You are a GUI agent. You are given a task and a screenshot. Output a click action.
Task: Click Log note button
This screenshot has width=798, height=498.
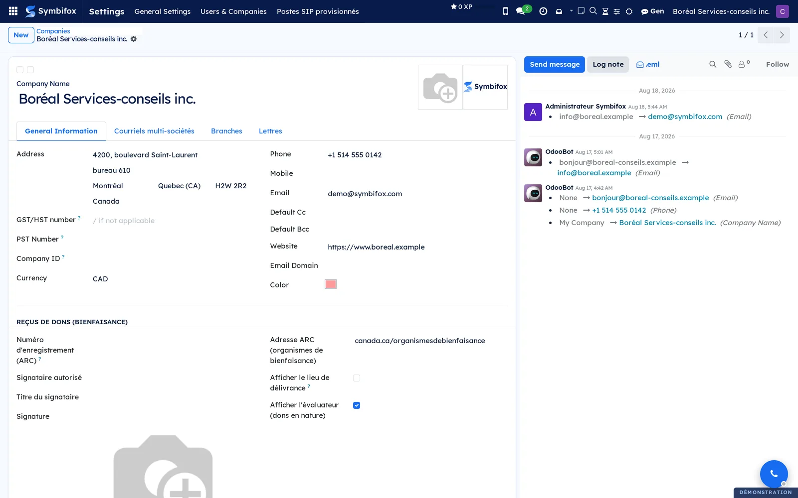pos(608,64)
